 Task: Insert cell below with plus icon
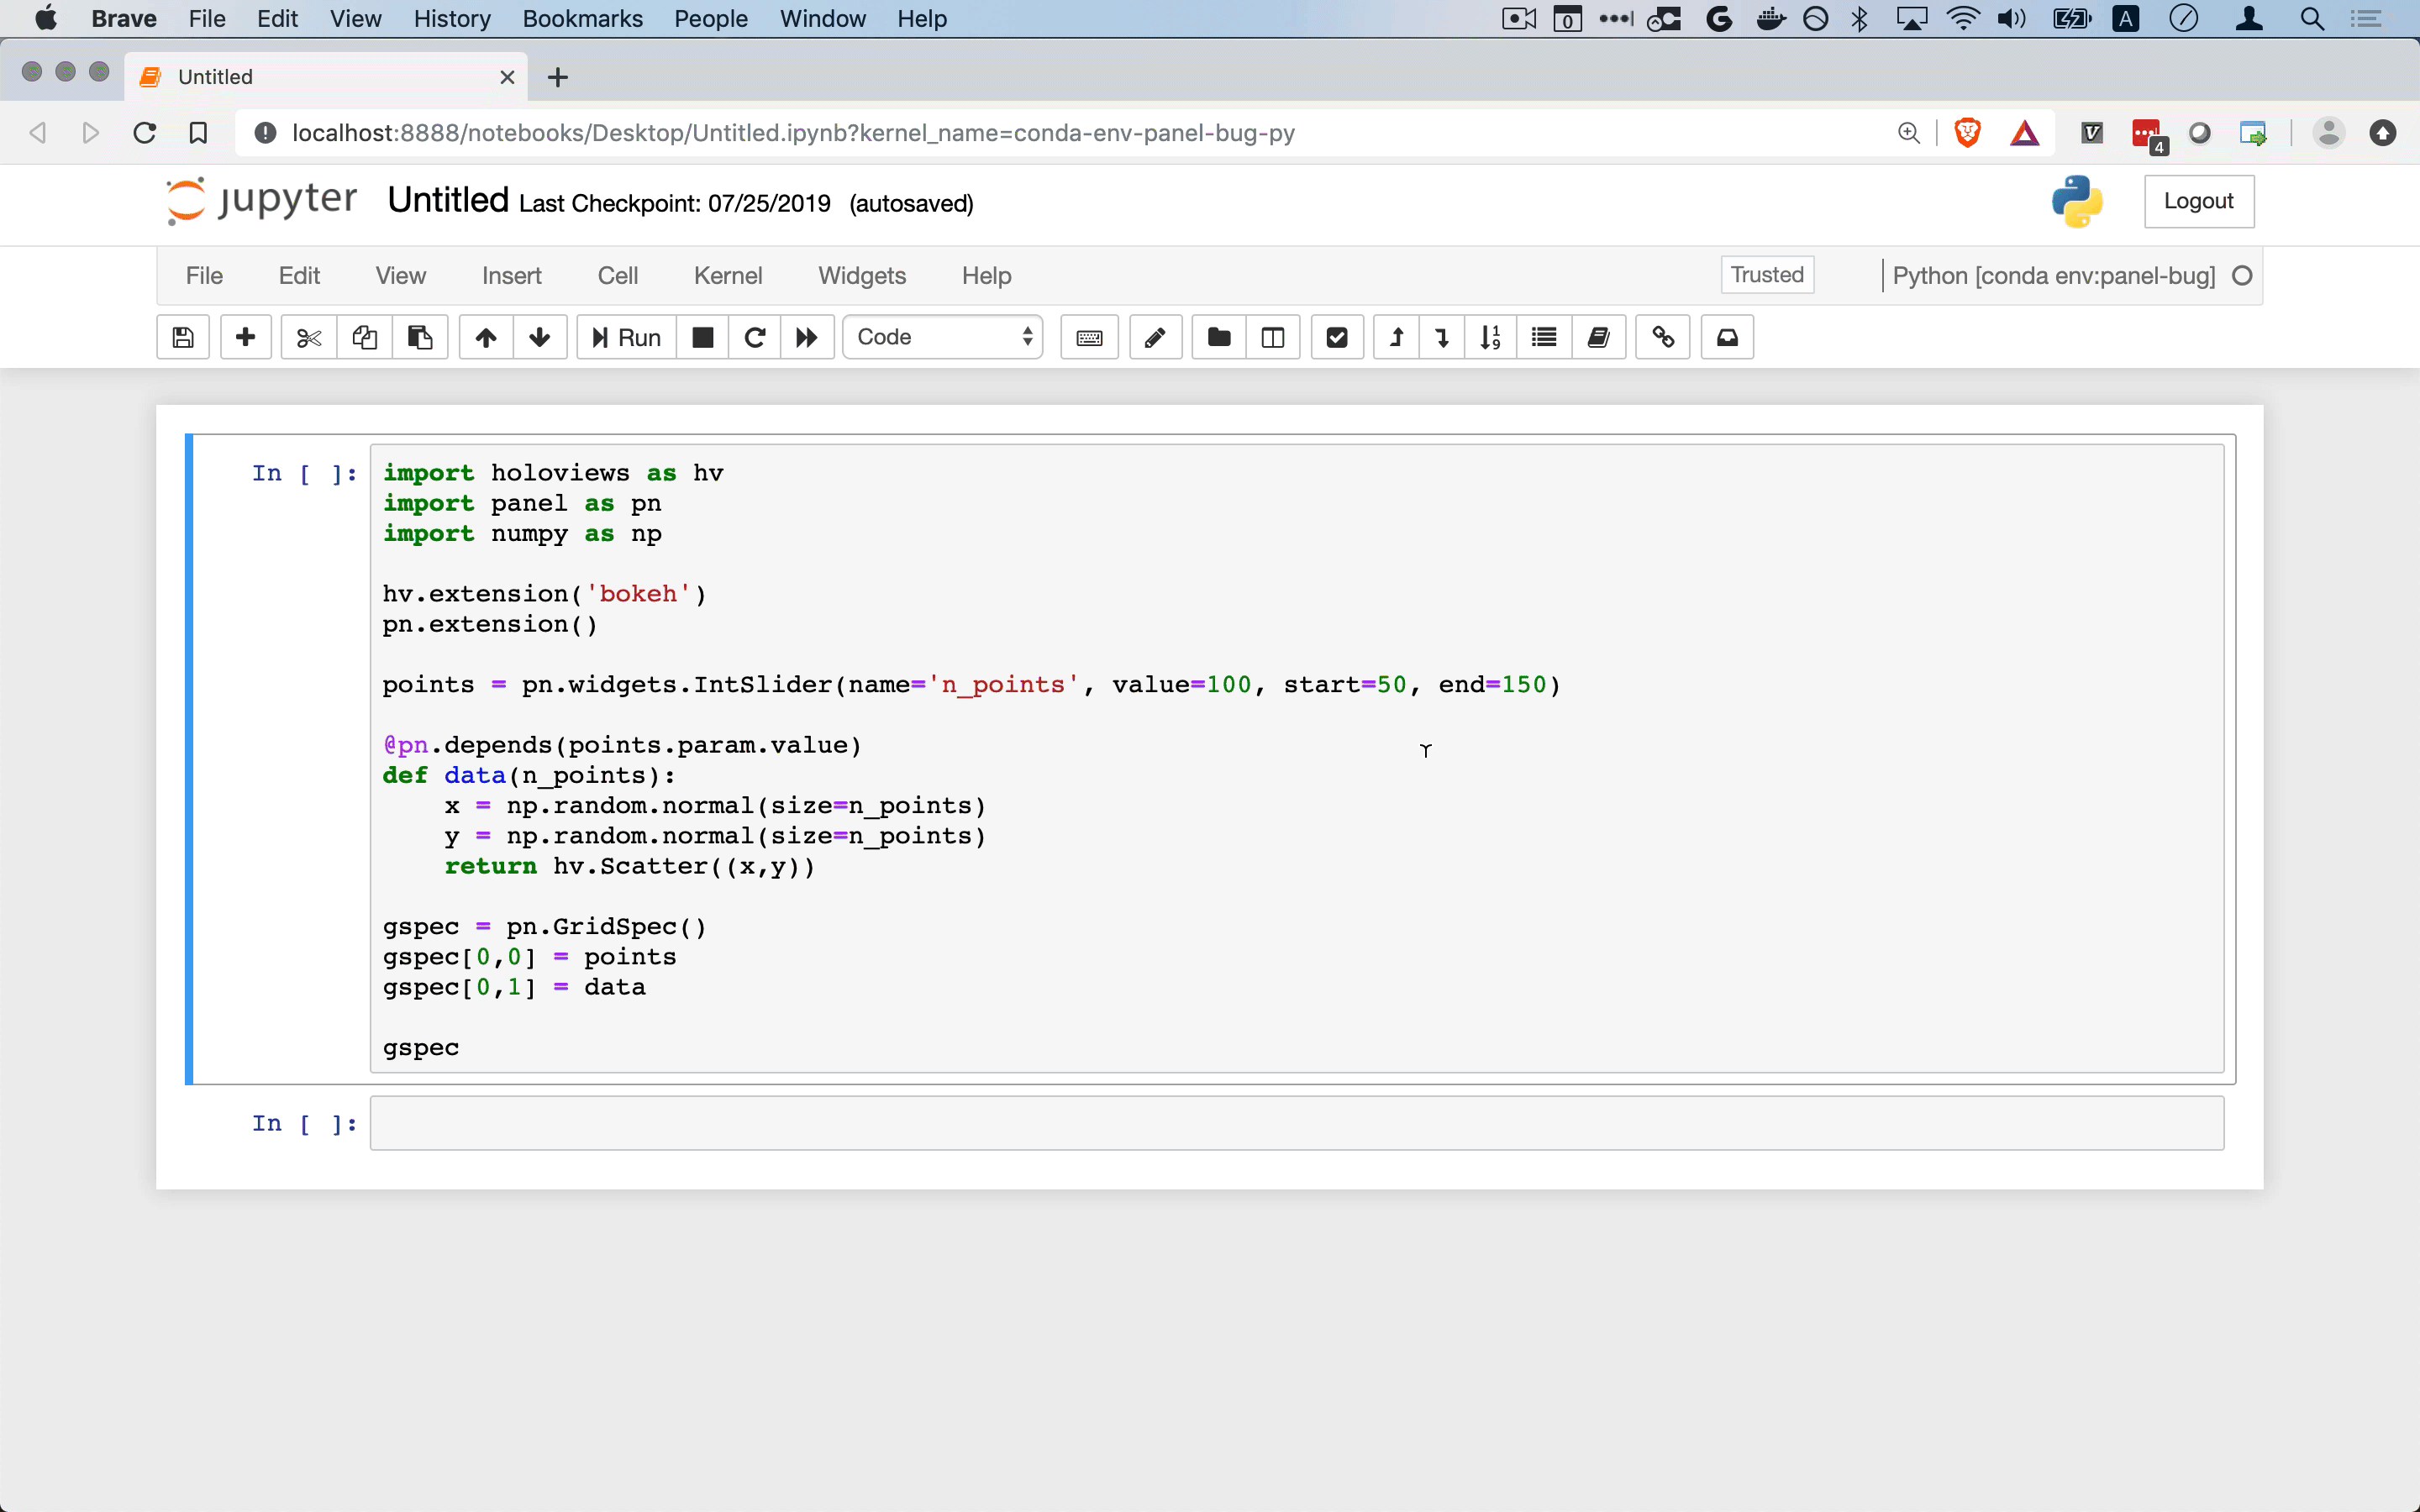245,337
